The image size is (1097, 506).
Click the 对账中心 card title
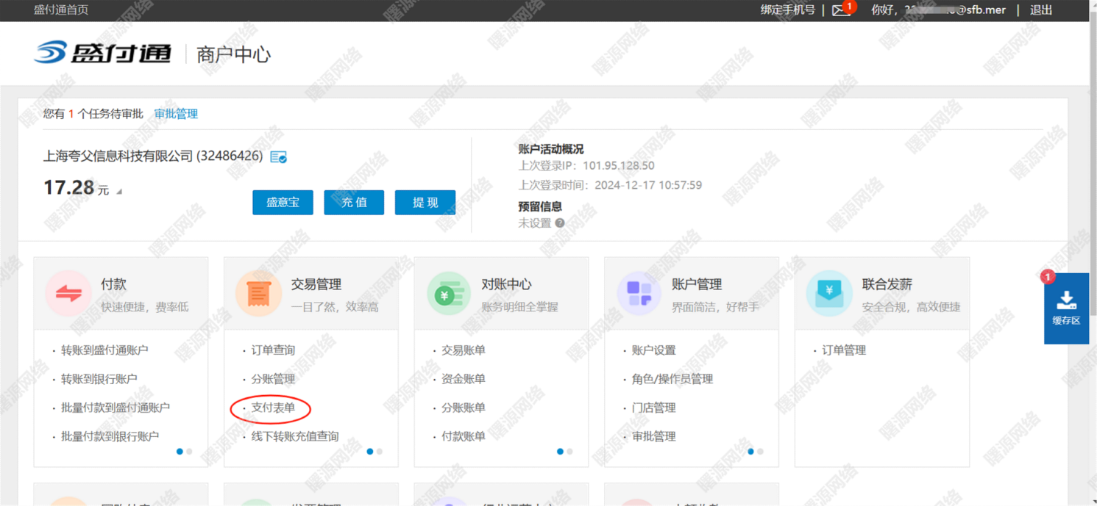[506, 284]
